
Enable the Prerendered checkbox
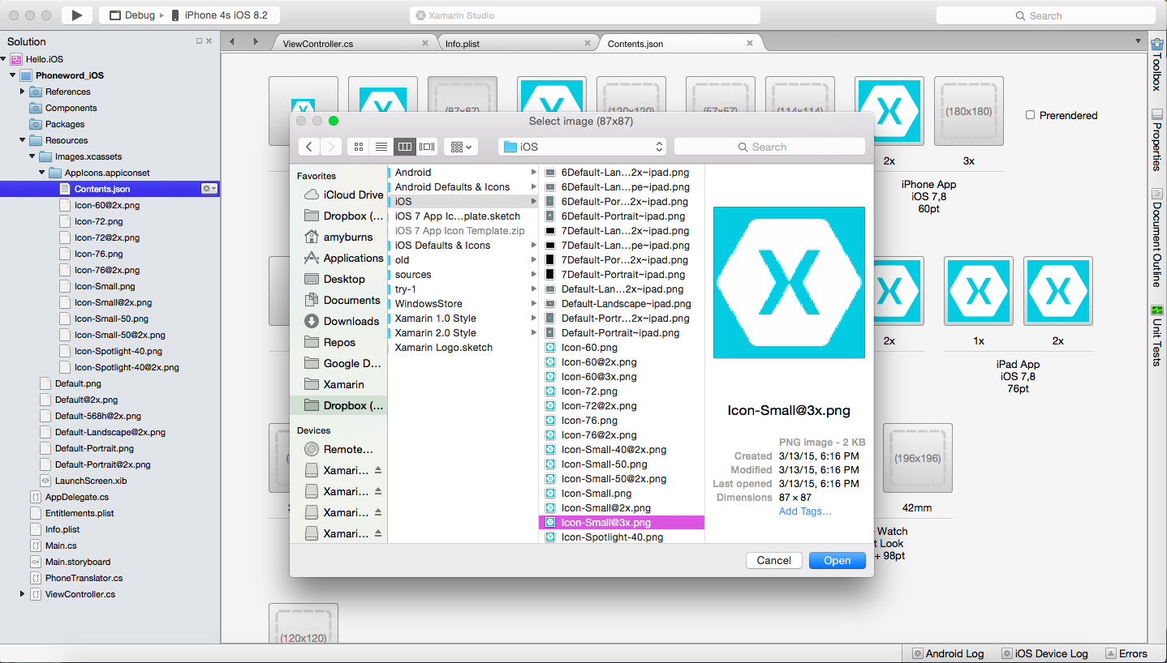coord(1031,115)
